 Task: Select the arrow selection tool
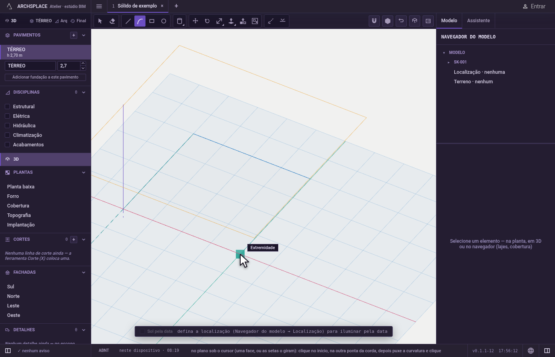click(100, 21)
